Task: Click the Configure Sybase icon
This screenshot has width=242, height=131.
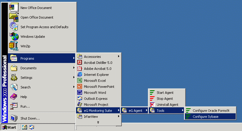Action: [188, 117]
